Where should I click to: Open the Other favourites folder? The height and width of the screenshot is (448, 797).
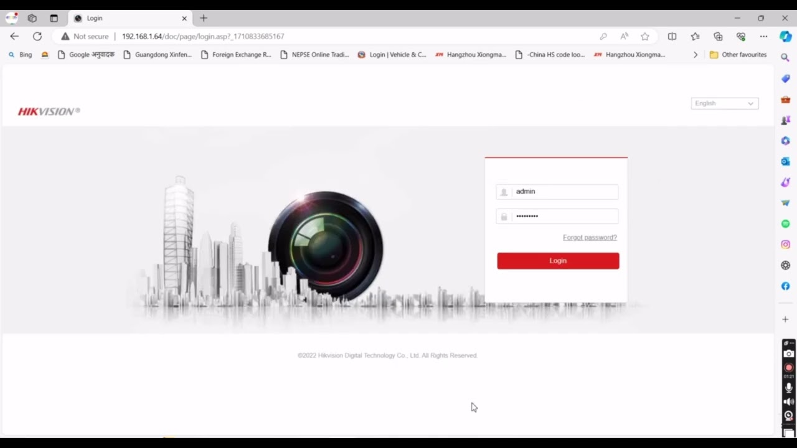738,55
